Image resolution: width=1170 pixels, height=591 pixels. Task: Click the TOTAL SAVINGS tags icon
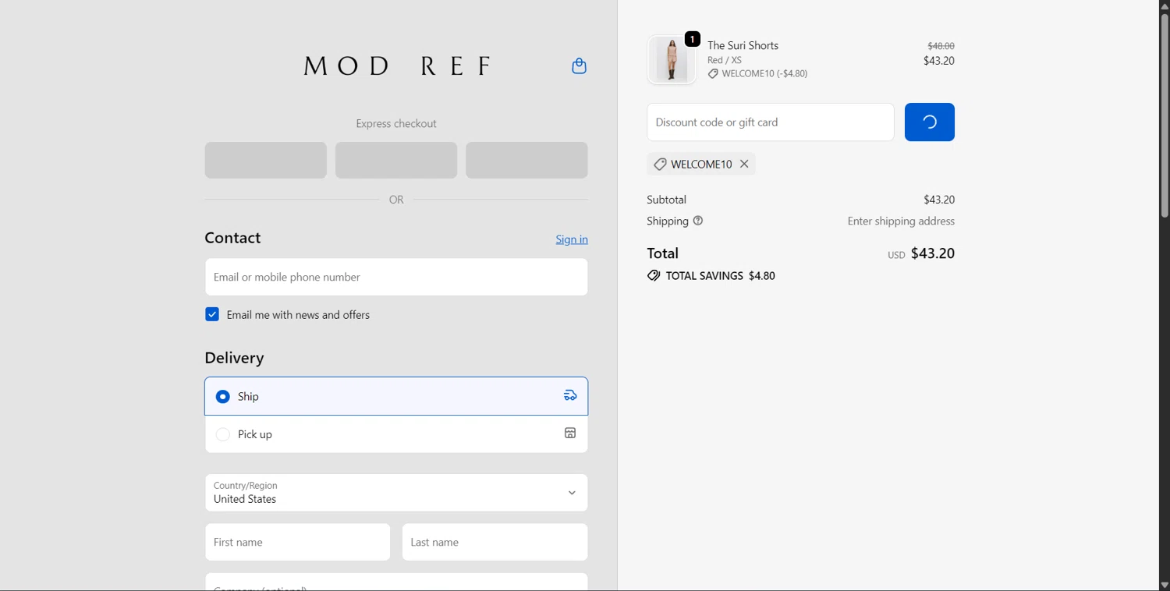coord(654,276)
